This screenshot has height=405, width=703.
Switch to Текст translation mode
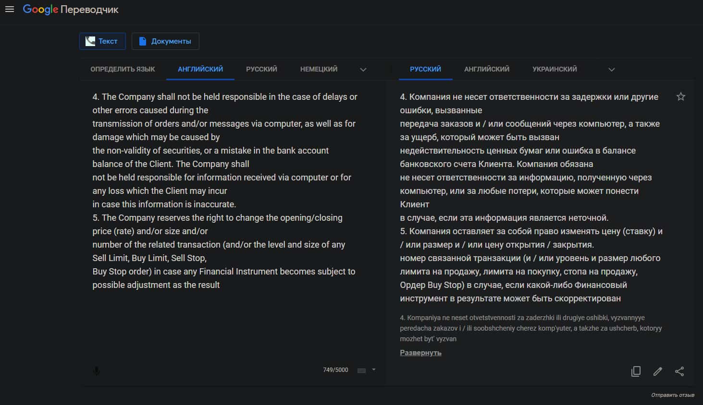(x=102, y=41)
